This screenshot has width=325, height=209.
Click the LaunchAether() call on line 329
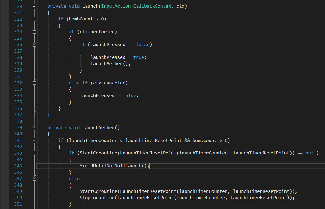tap(110, 63)
